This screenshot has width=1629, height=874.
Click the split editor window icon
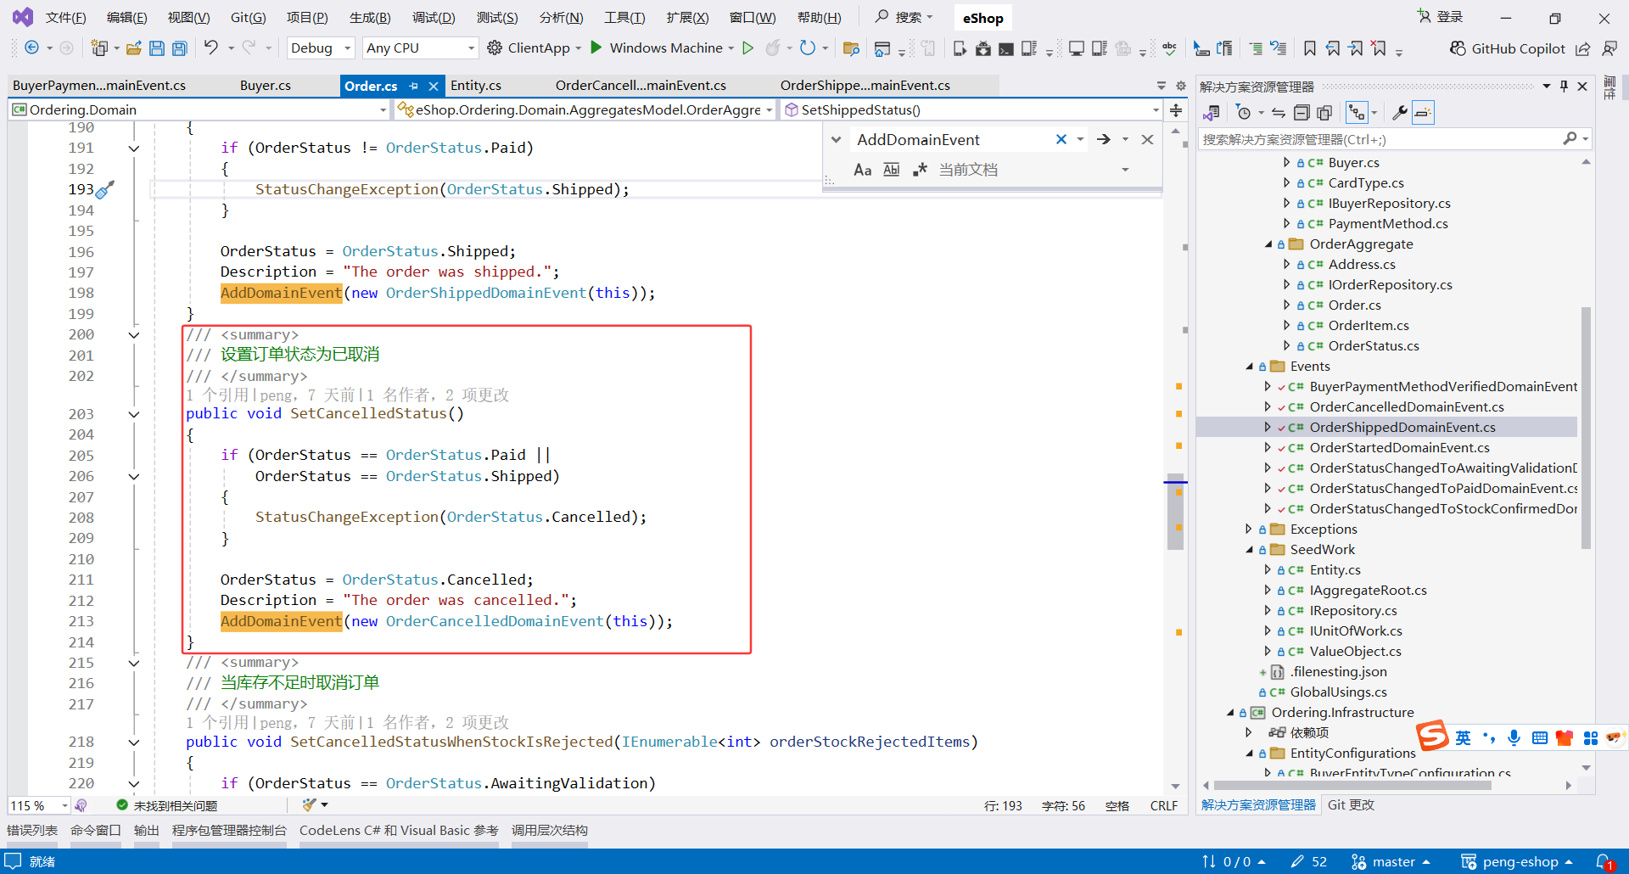click(1176, 109)
